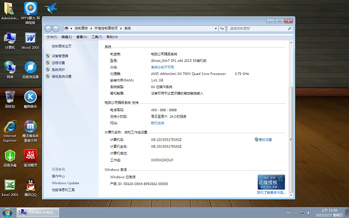This screenshot has width=349, height=218.
Task: Open the PPTV网络电视 desktop icon
Action: pos(30,9)
